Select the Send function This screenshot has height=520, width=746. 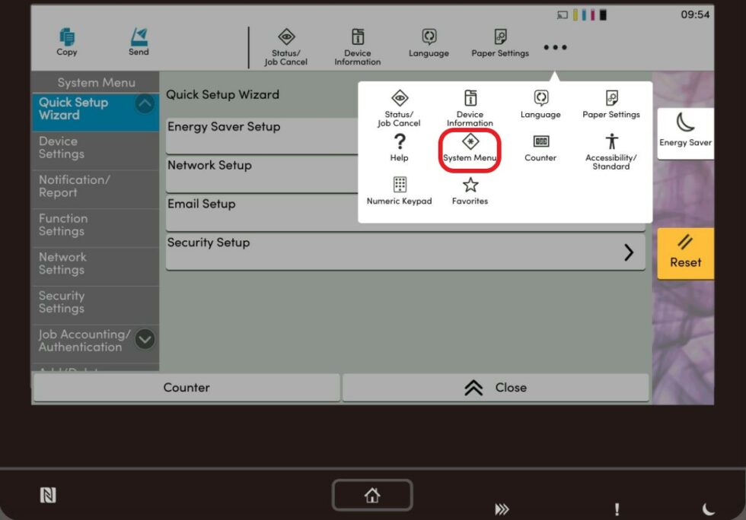tap(138, 42)
